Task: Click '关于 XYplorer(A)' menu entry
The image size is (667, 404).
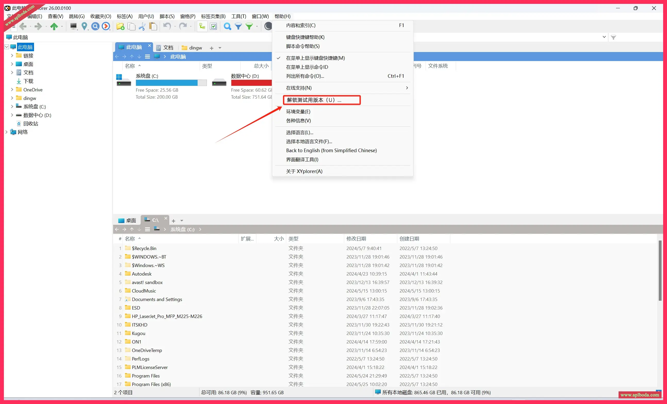Action: point(304,171)
